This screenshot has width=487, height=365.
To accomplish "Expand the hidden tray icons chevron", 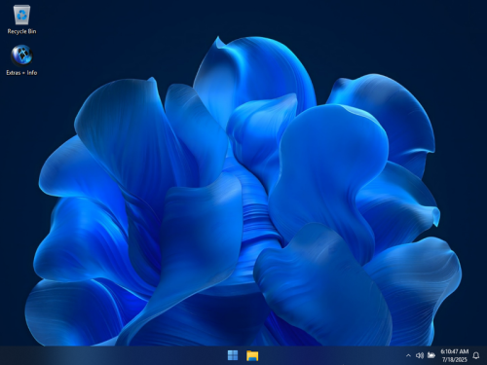I will click(408, 355).
